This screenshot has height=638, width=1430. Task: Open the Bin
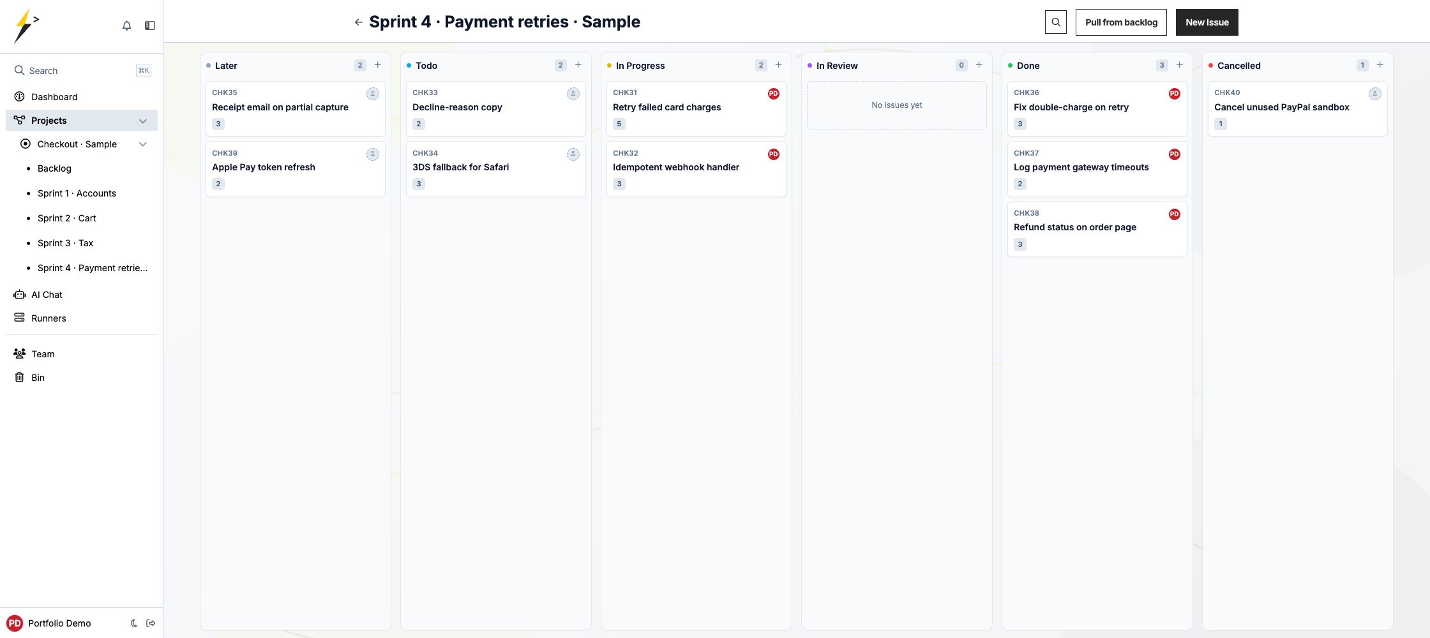[82, 378]
